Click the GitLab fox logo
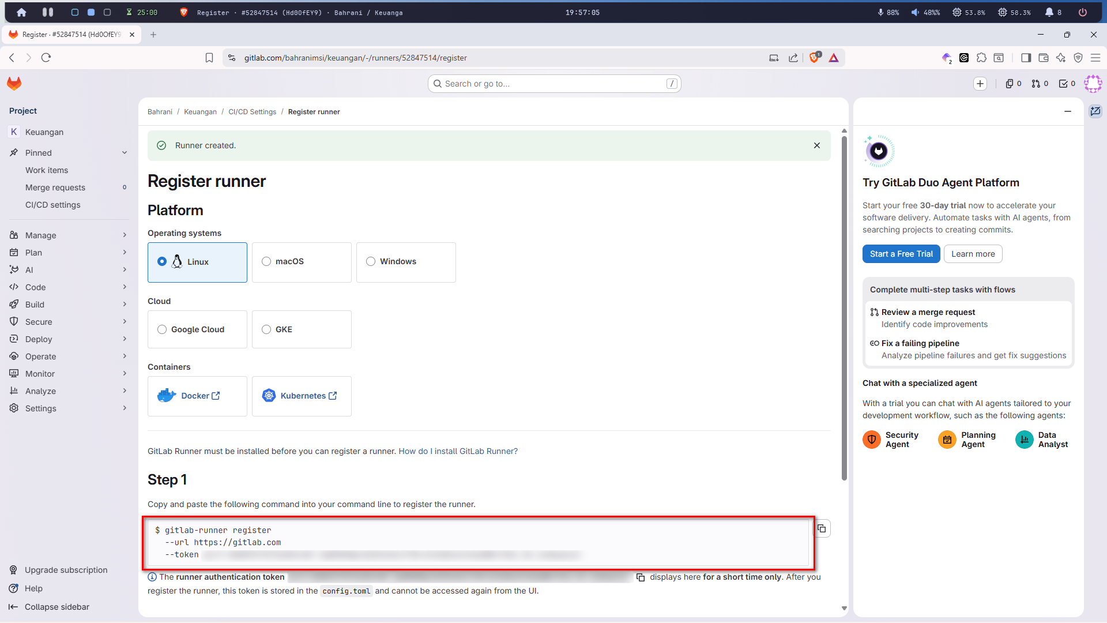 pos(14,84)
